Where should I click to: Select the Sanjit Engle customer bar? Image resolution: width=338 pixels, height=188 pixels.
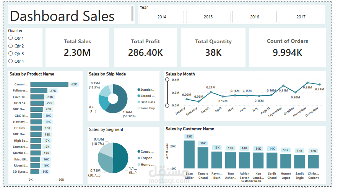pos(299,162)
